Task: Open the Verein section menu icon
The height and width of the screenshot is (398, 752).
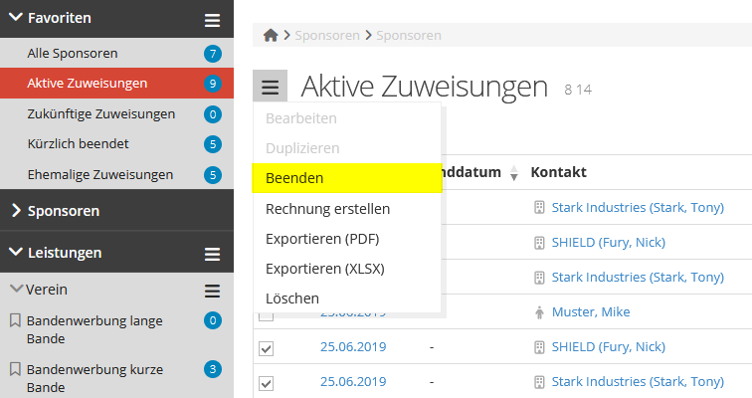Action: click(212, 291)
